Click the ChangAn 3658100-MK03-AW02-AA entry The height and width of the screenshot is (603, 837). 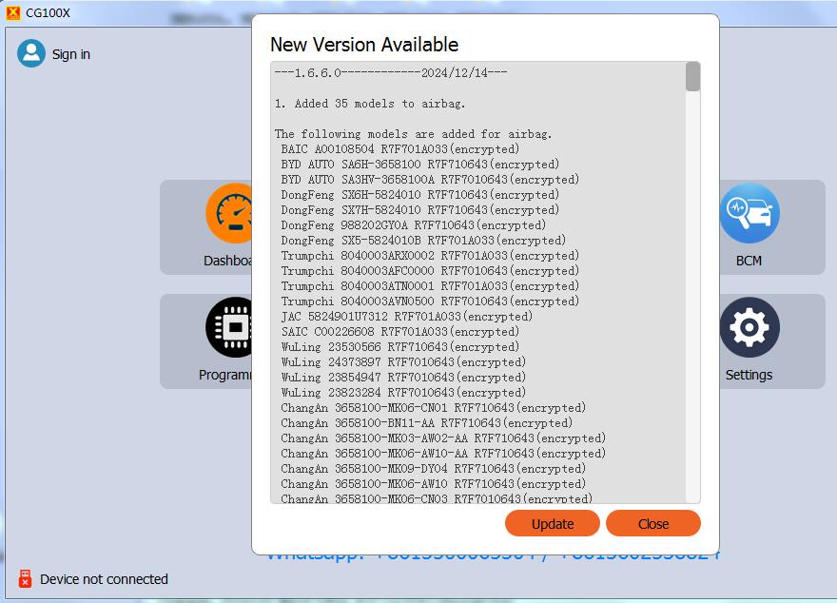[x=443, y=438]
